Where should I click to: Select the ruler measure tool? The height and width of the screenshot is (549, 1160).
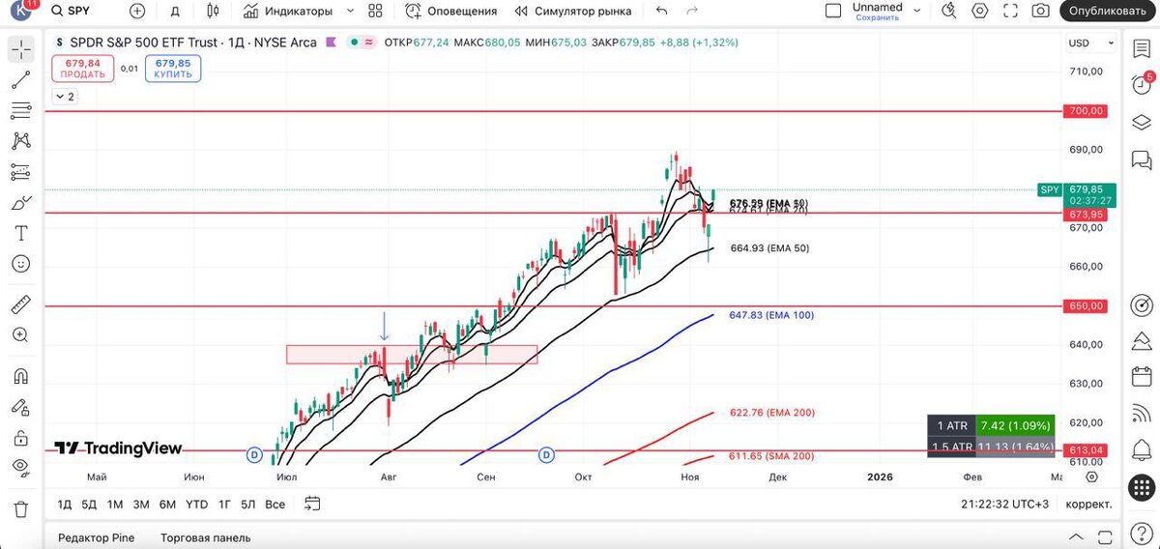coord(20,304)
